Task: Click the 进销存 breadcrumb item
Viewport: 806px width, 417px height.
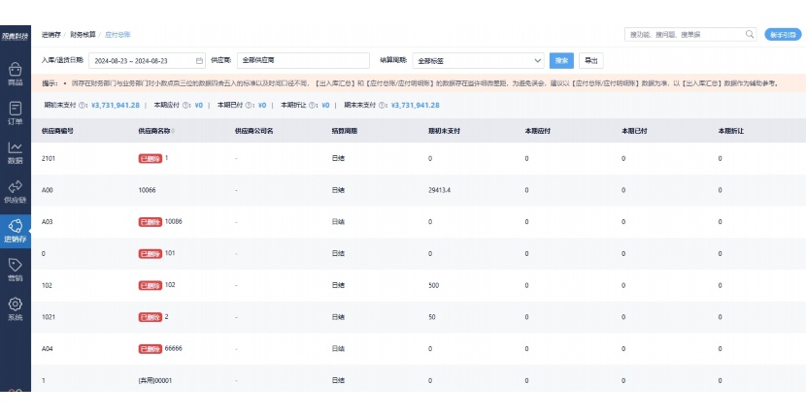Action: coord(50,34)
